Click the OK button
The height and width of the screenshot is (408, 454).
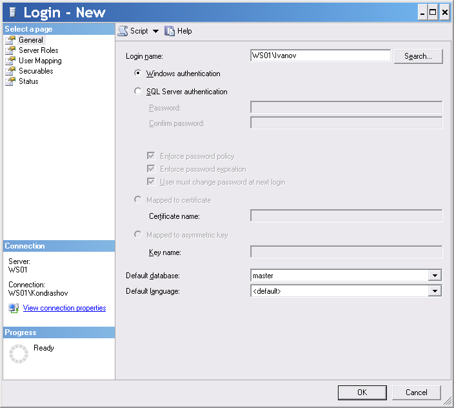(362, 393)
